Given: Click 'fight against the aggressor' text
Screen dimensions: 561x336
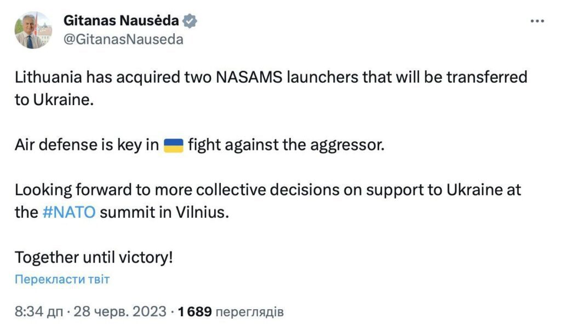Looking at the screenshot, I should [x=286, y=145].
